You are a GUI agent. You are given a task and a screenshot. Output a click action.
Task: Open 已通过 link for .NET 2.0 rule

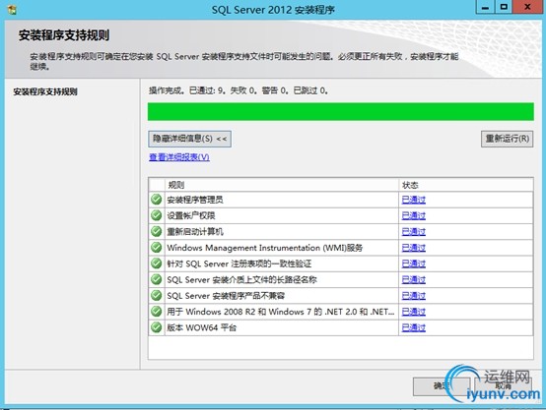click(x=414, y=312)
